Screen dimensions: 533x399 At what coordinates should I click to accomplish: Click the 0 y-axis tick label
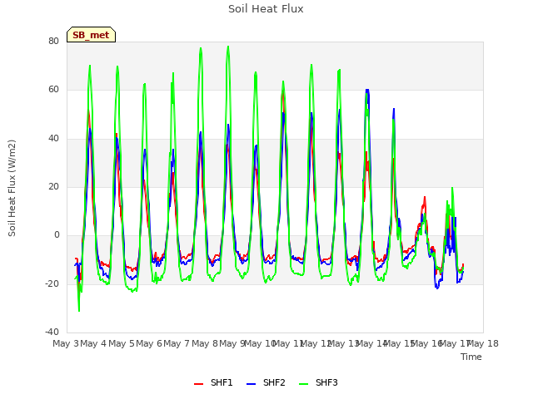click(57, 234)
